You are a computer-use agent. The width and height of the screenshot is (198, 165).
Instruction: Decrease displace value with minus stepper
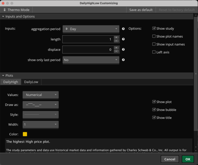pos(116,51)
